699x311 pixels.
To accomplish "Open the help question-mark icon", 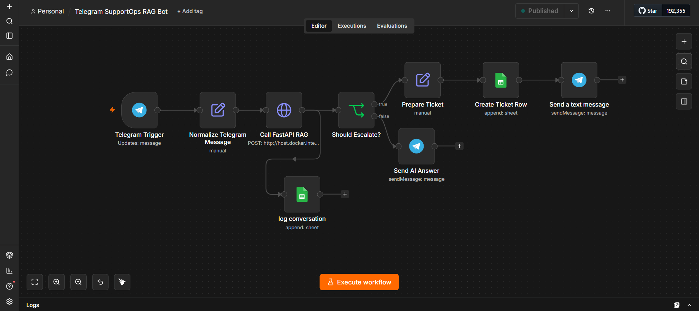I will (x=9, y=286).
